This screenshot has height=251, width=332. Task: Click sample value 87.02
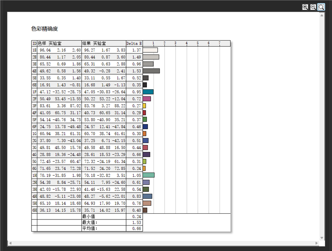[76, 106]
